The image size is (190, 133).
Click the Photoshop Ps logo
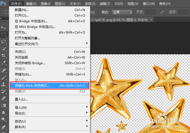point(3,3)
